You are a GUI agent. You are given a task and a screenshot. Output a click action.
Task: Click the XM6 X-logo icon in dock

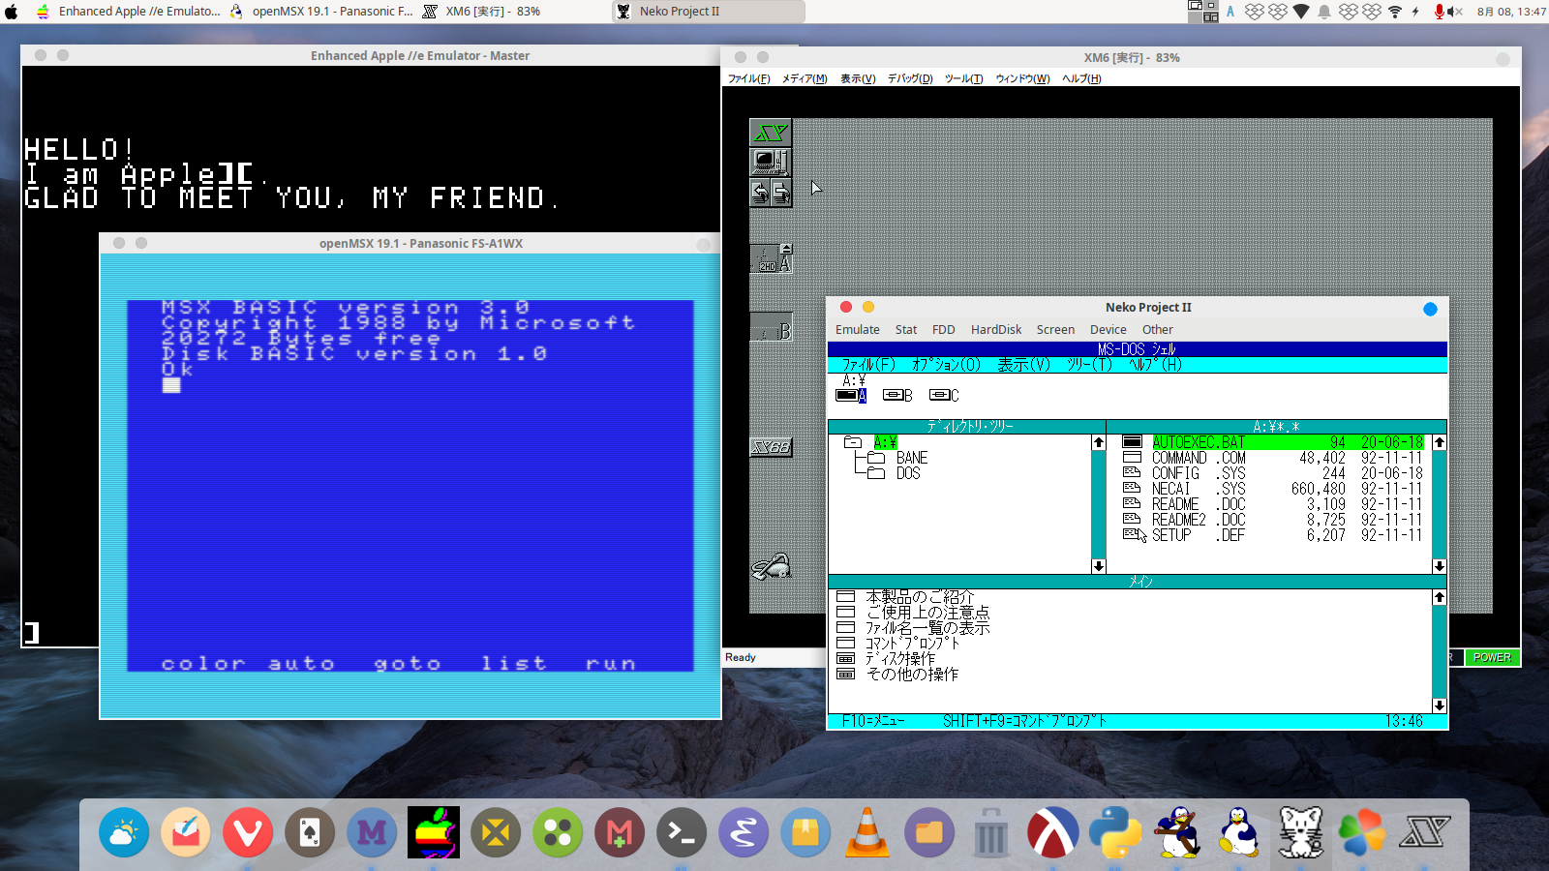point(1425,832)
